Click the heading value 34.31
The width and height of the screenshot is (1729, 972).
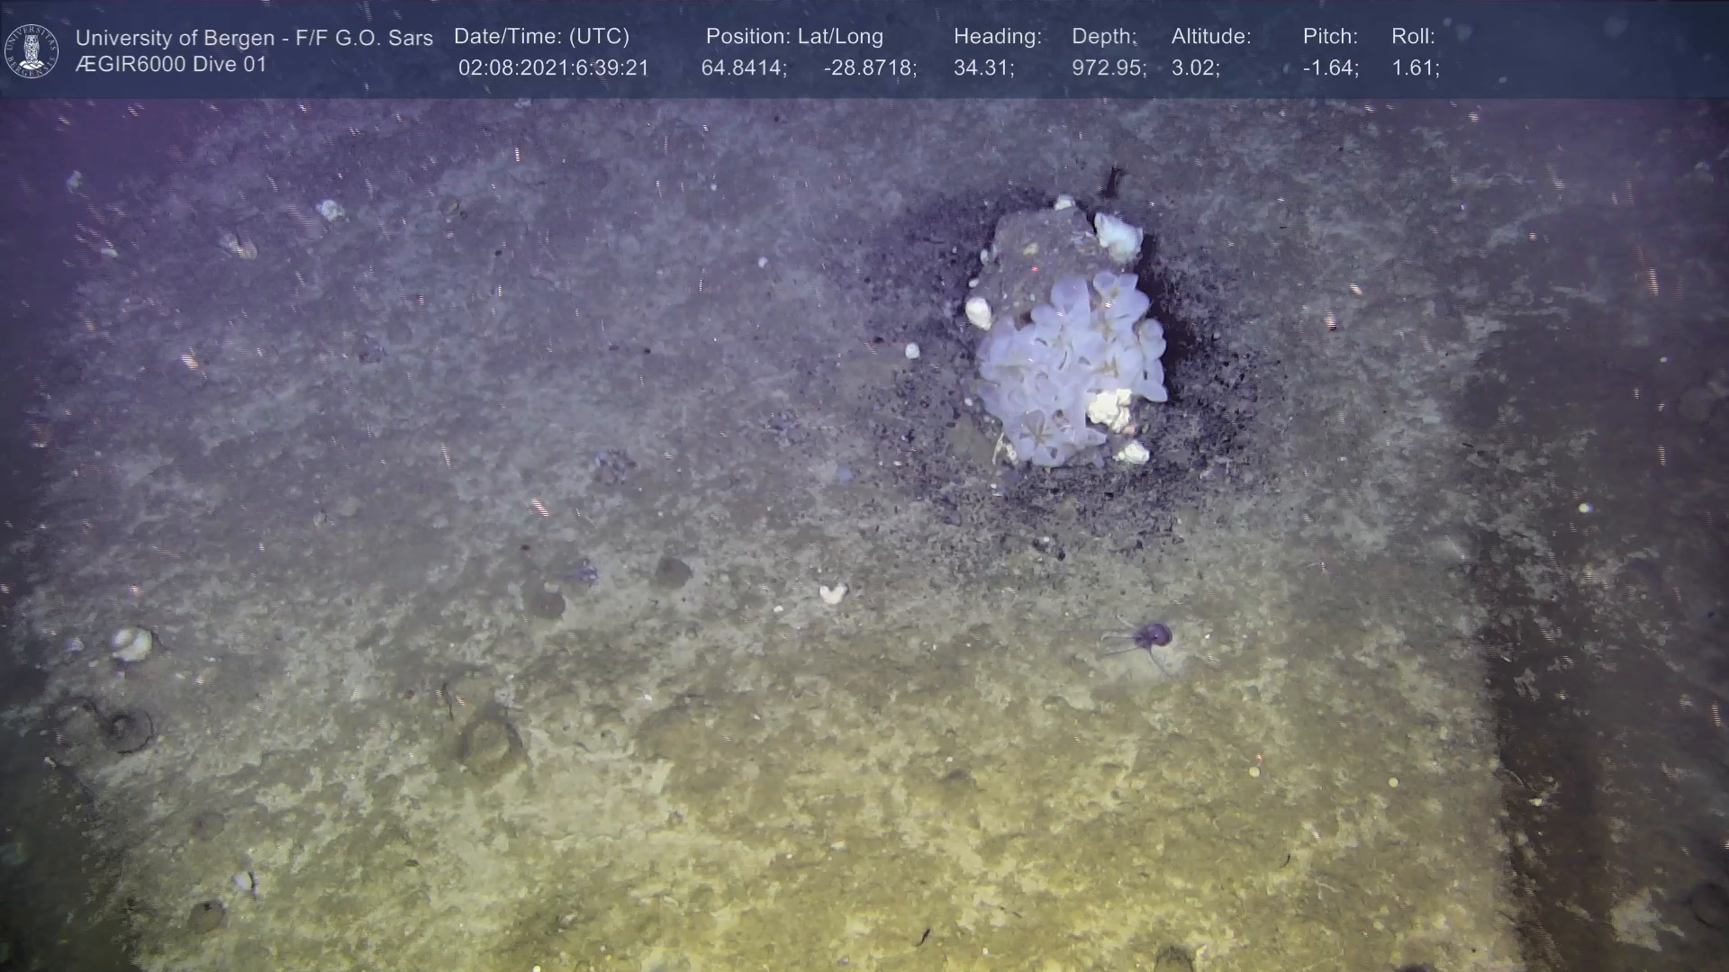coord(983,68)
